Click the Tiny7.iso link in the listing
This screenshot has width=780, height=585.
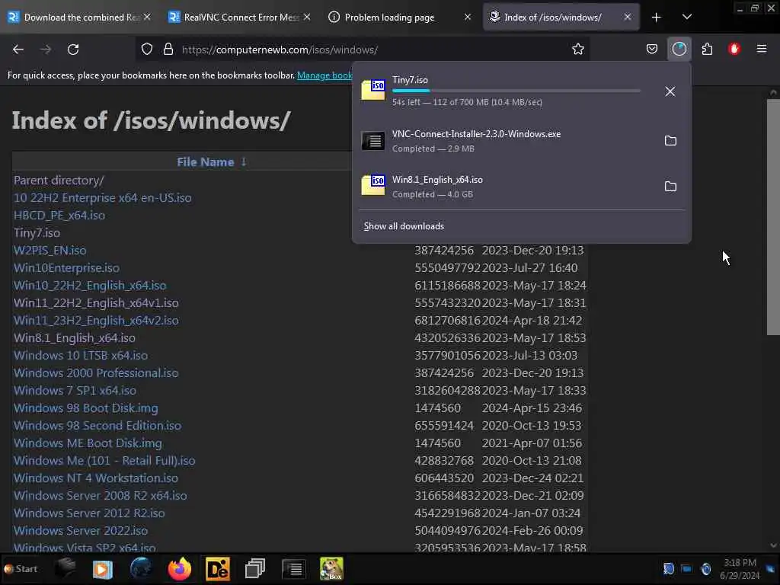click(x=37, y=233)
